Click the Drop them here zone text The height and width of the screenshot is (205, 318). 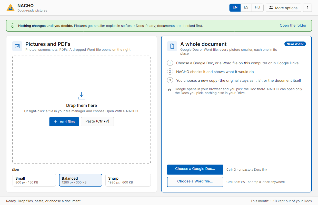(82, 105)
